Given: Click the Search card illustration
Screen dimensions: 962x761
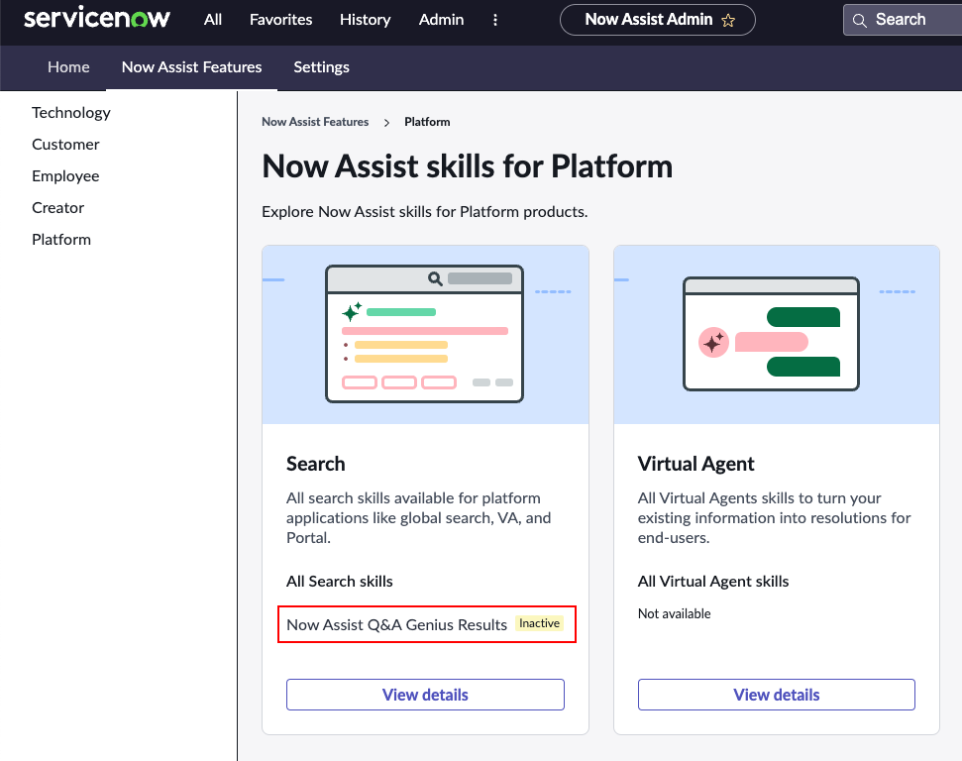Looking at the screenshot, I should [x=425, y=335].
